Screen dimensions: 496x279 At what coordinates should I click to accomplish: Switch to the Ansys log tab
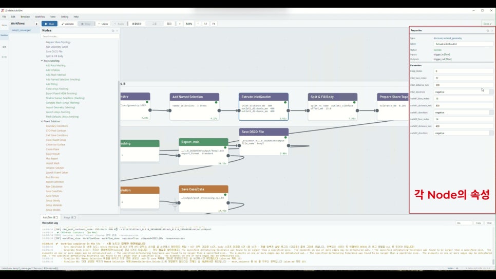(x=70, y=217)
